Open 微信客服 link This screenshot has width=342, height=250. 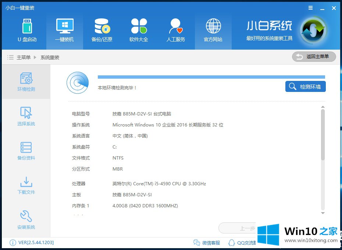click(x=207, y=243)
